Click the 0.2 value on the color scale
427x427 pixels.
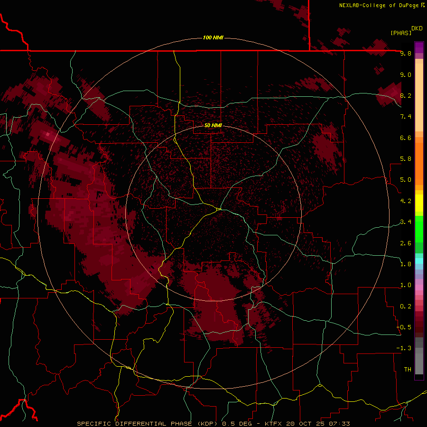click(406, 306)
